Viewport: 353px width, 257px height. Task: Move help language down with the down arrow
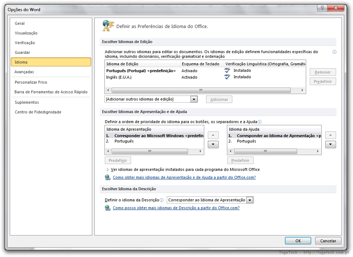pos(331,144)
